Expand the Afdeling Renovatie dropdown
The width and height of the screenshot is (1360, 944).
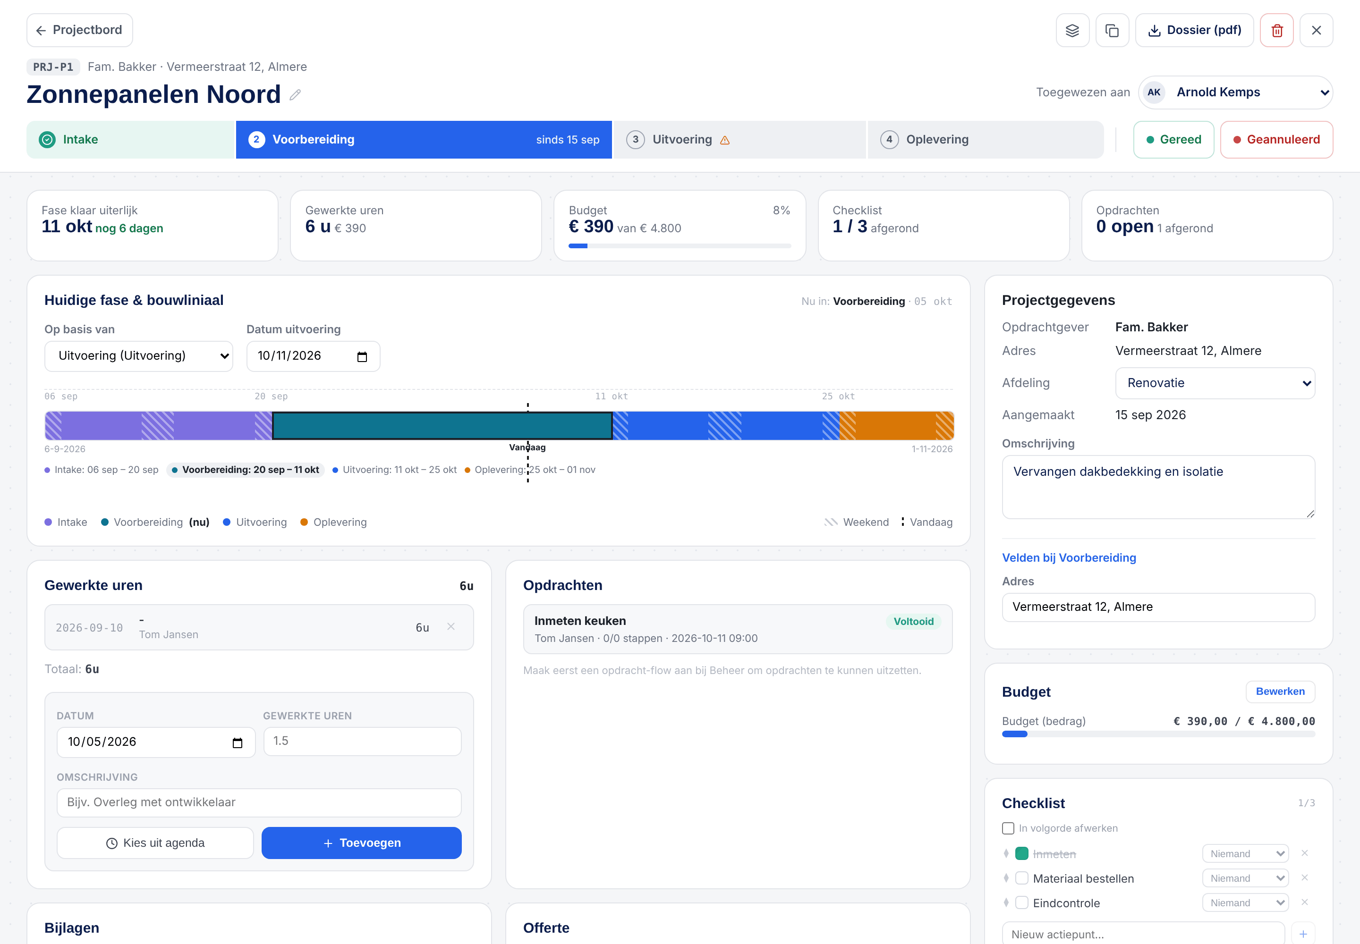click(x=1215, y=383)
